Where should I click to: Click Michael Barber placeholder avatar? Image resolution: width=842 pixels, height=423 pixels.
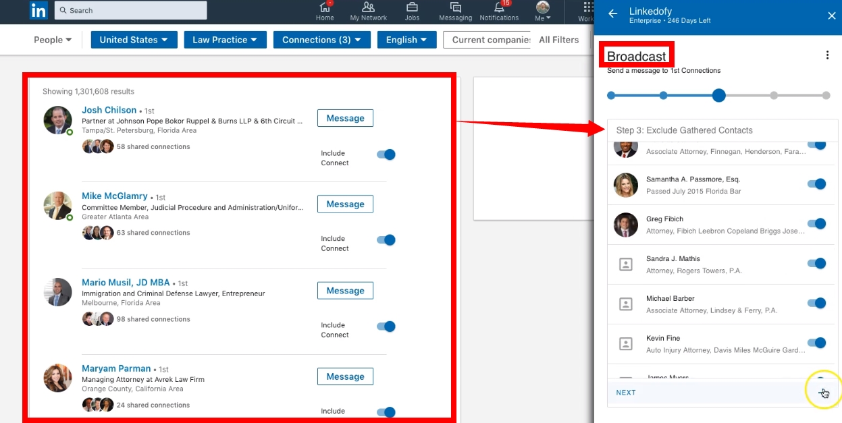tap(626, 304)
